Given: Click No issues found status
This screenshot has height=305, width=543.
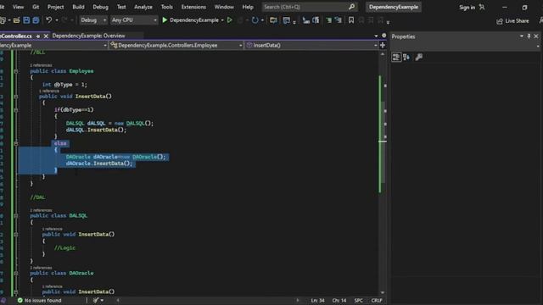Looking at the screenshot, I should pyautogui.click(x=39, y=301).
